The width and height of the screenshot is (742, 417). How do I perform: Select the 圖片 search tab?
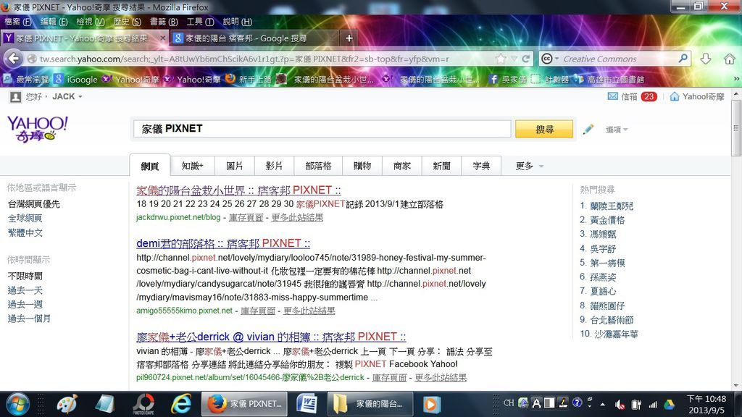pyautogui.click(x=234, y=166)
